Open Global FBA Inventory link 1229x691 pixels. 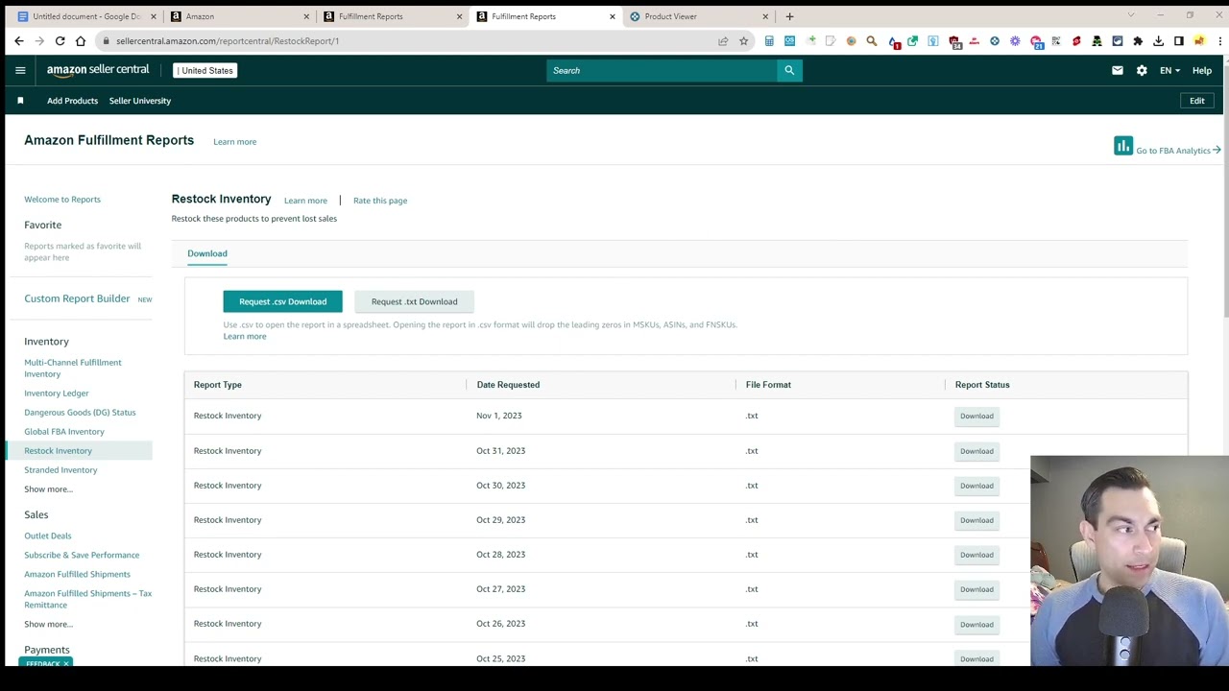[x=64, y=432]
